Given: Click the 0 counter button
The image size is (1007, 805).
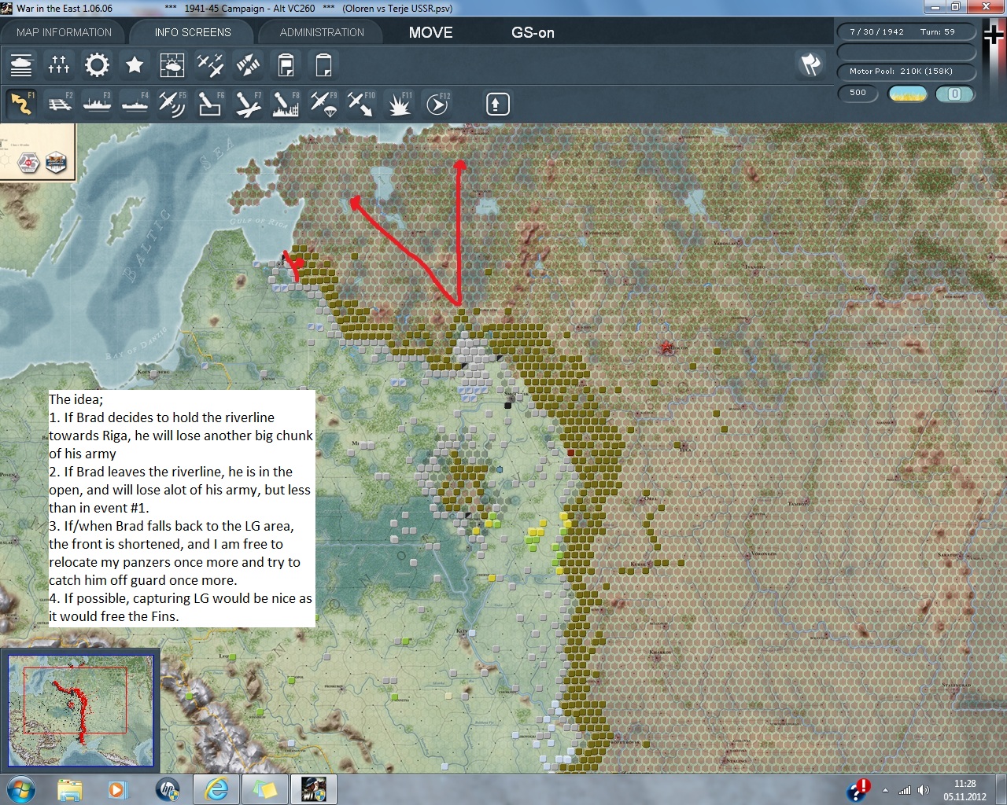Looking at the screenshot, I should pyautogui.click(x=954, y=94).
